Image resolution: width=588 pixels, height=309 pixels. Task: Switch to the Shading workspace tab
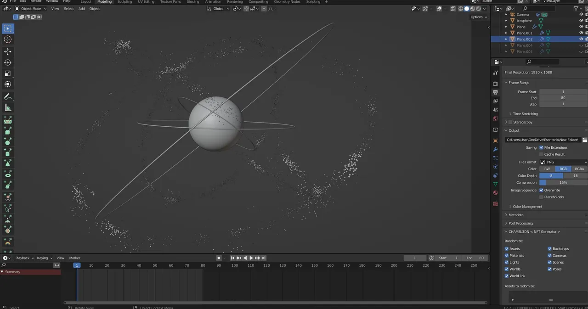tap(193, 2)
